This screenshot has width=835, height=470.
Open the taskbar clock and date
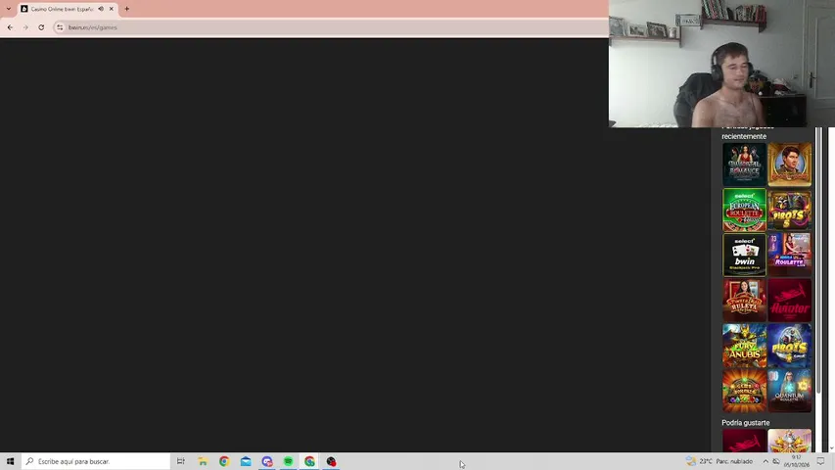point(796,461)
